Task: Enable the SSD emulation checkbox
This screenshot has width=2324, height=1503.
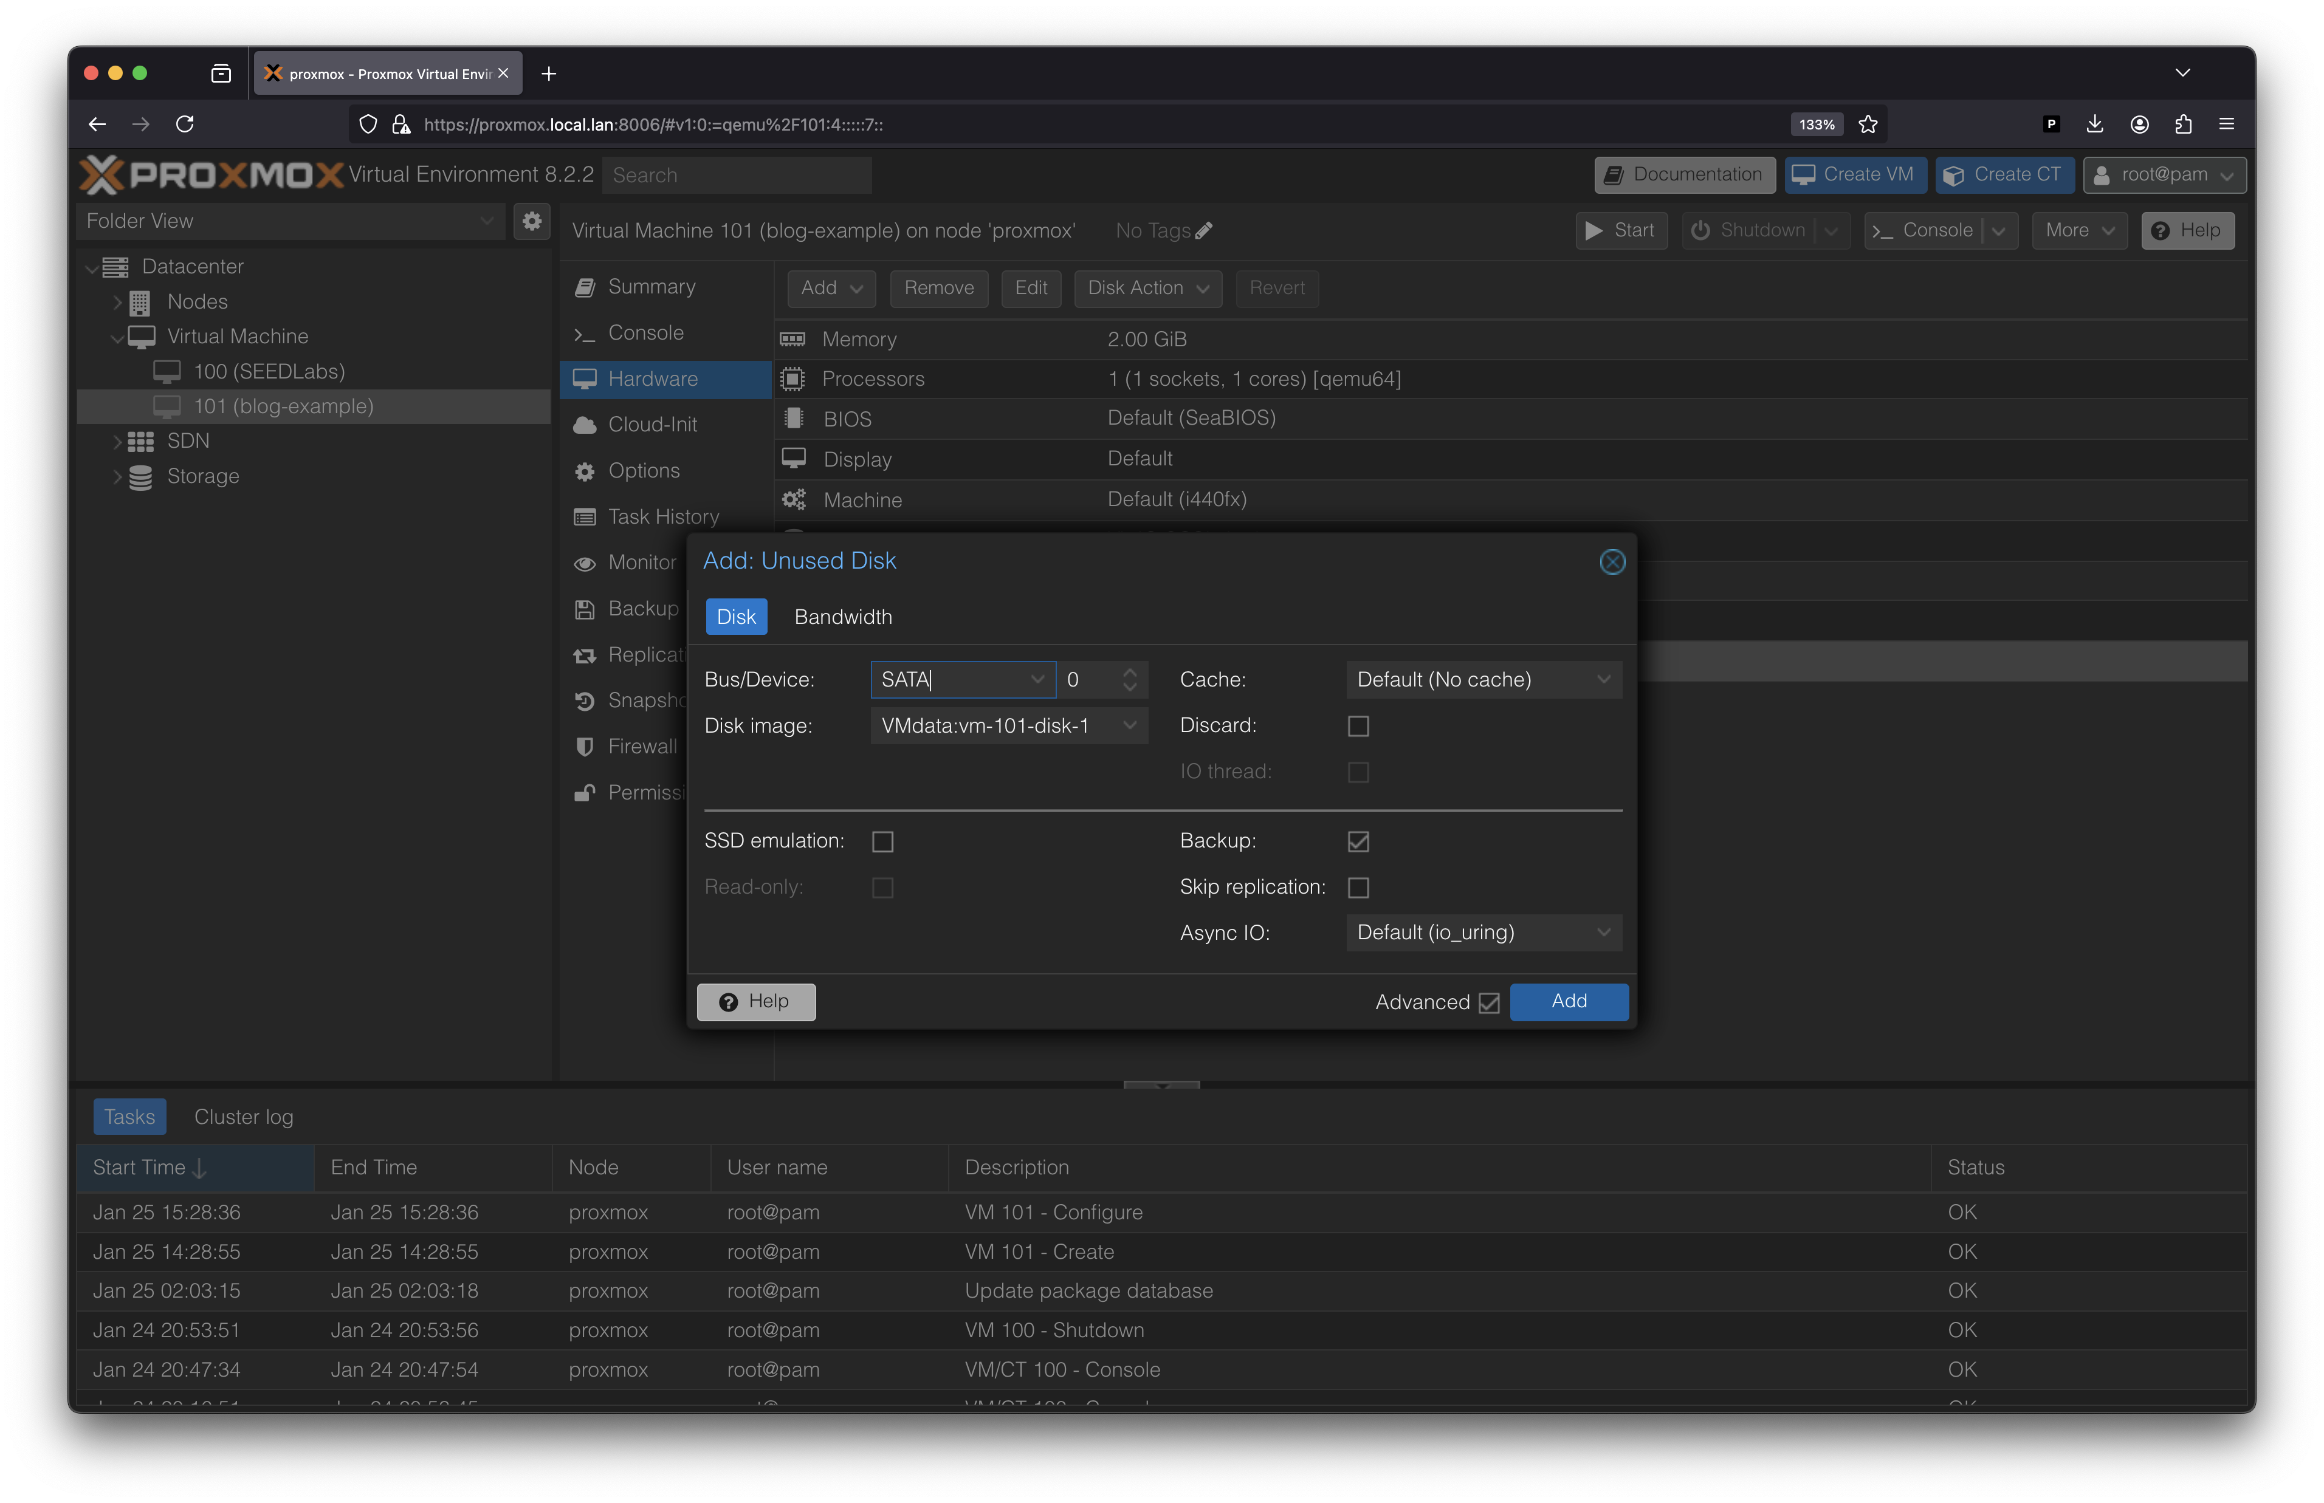Action: click(882, 841)
